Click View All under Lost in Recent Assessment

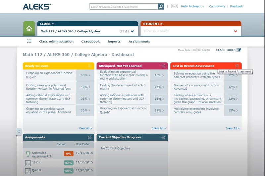[x=233, y=128]
